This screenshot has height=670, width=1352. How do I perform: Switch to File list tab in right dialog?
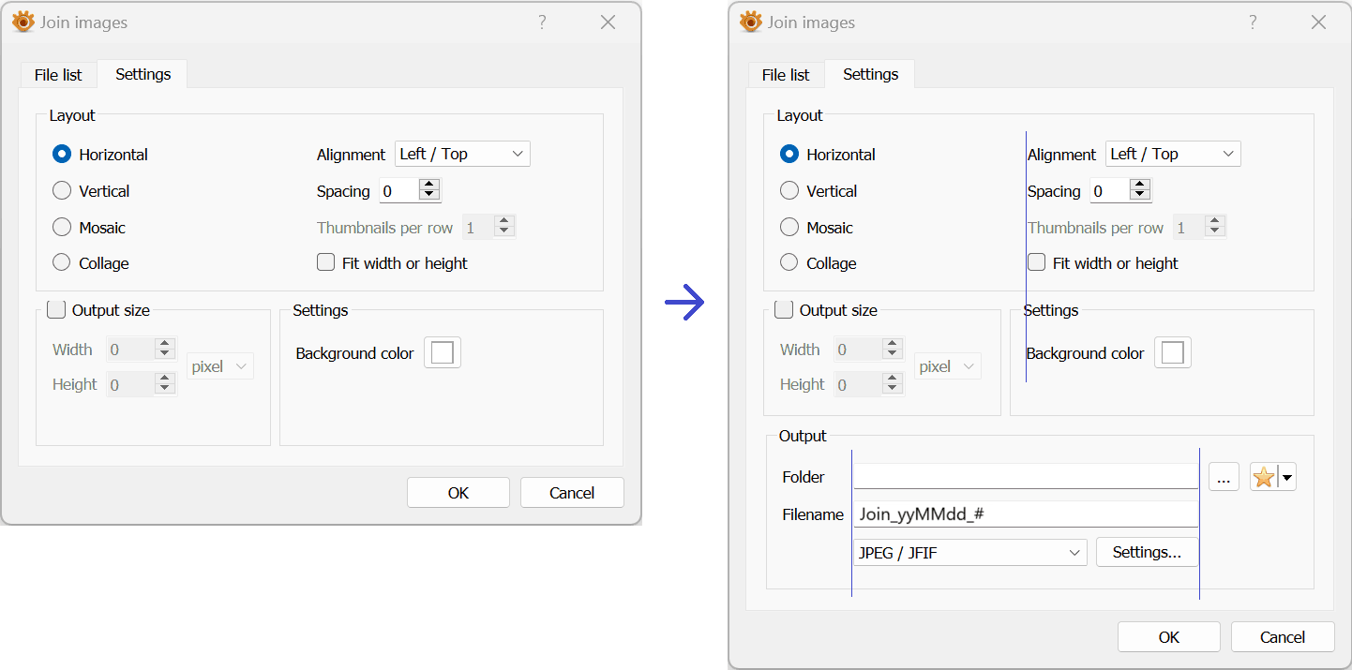[x=786, y=75]
